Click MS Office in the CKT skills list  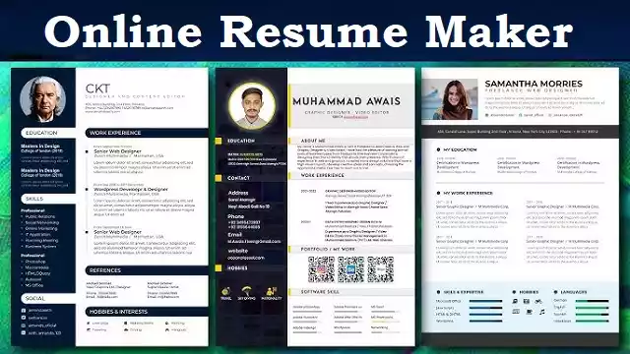34,285
